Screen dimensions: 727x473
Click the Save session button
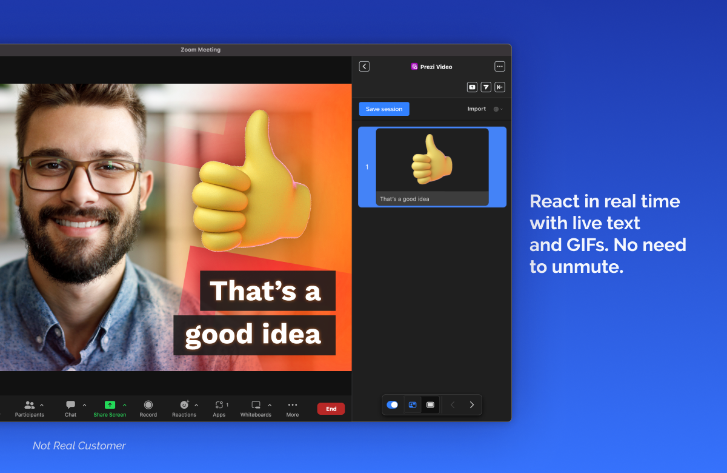click(x=383, y=109)
